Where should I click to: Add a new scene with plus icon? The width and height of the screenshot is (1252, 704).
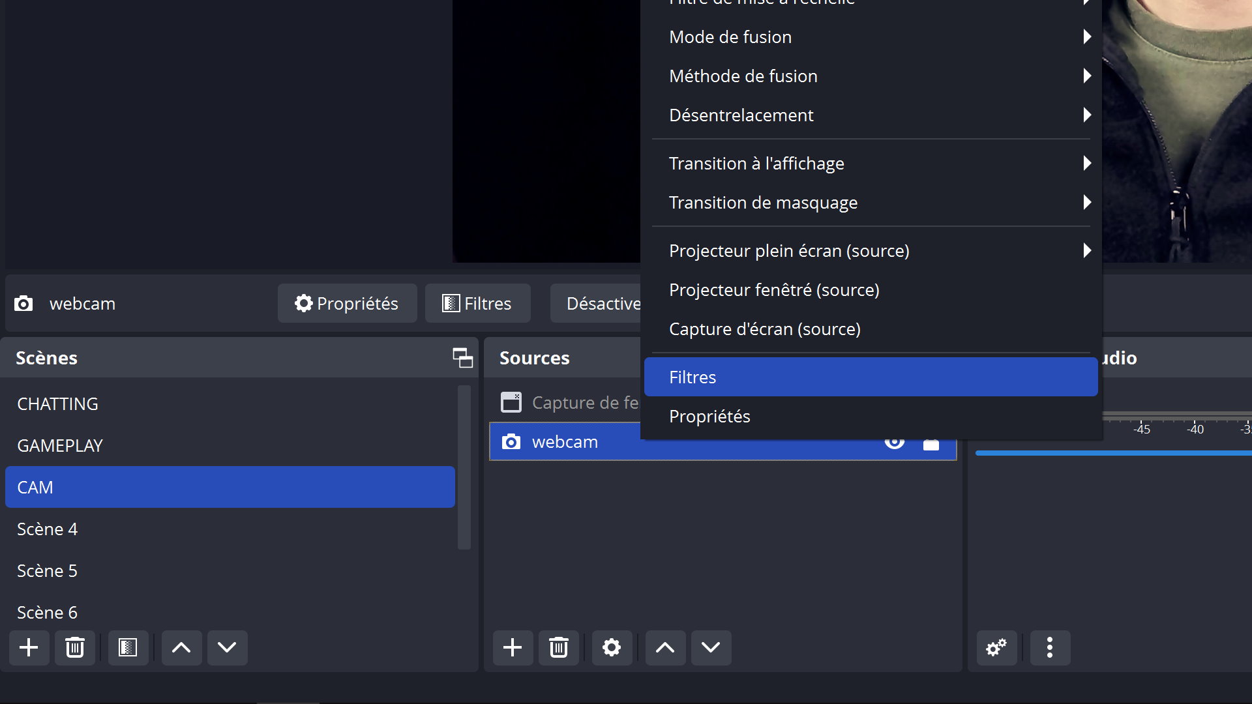[x=29, y=647]
